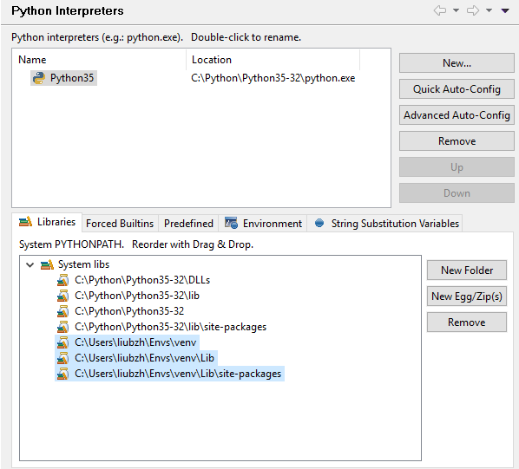Open the preferences view menu triangle
Viewport: 519px width, 469px height.
click(505, 10)
